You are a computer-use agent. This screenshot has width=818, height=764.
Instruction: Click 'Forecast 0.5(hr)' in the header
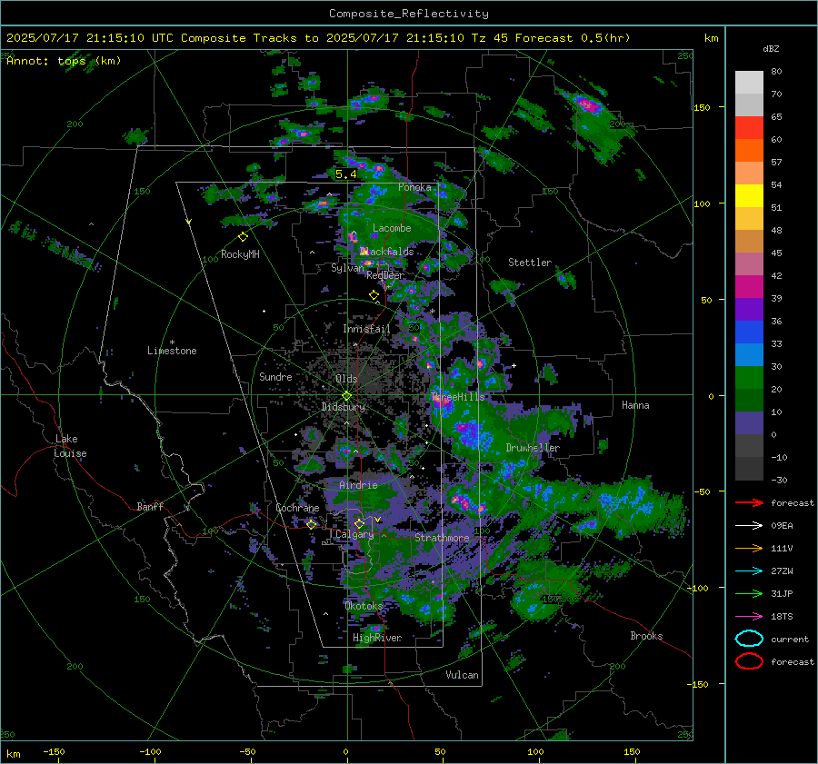pyautogui.click(x=573, y=38)
